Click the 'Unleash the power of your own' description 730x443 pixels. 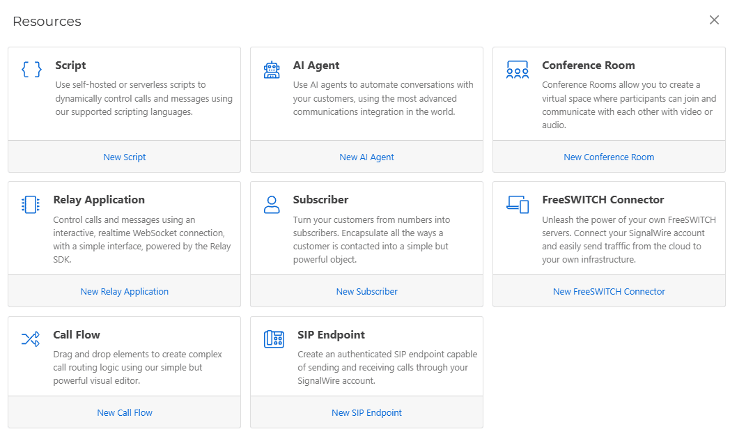click(629, 240)
